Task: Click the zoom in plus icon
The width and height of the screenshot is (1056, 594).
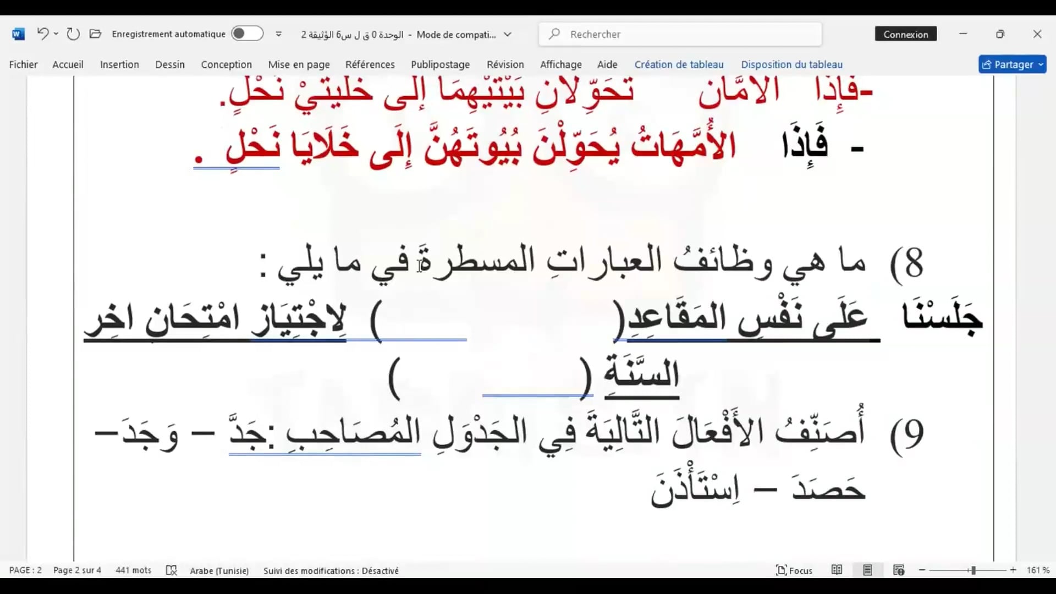Action: pos(1013,570)
